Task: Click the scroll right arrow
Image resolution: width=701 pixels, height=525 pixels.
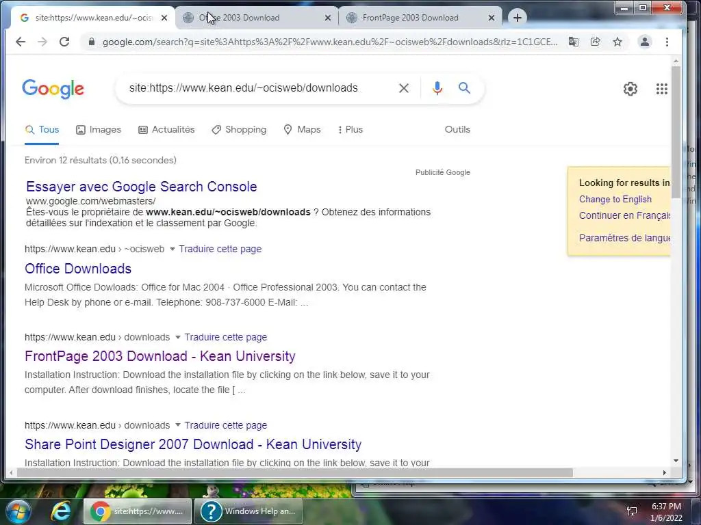Action: click(x=665, y=473)
